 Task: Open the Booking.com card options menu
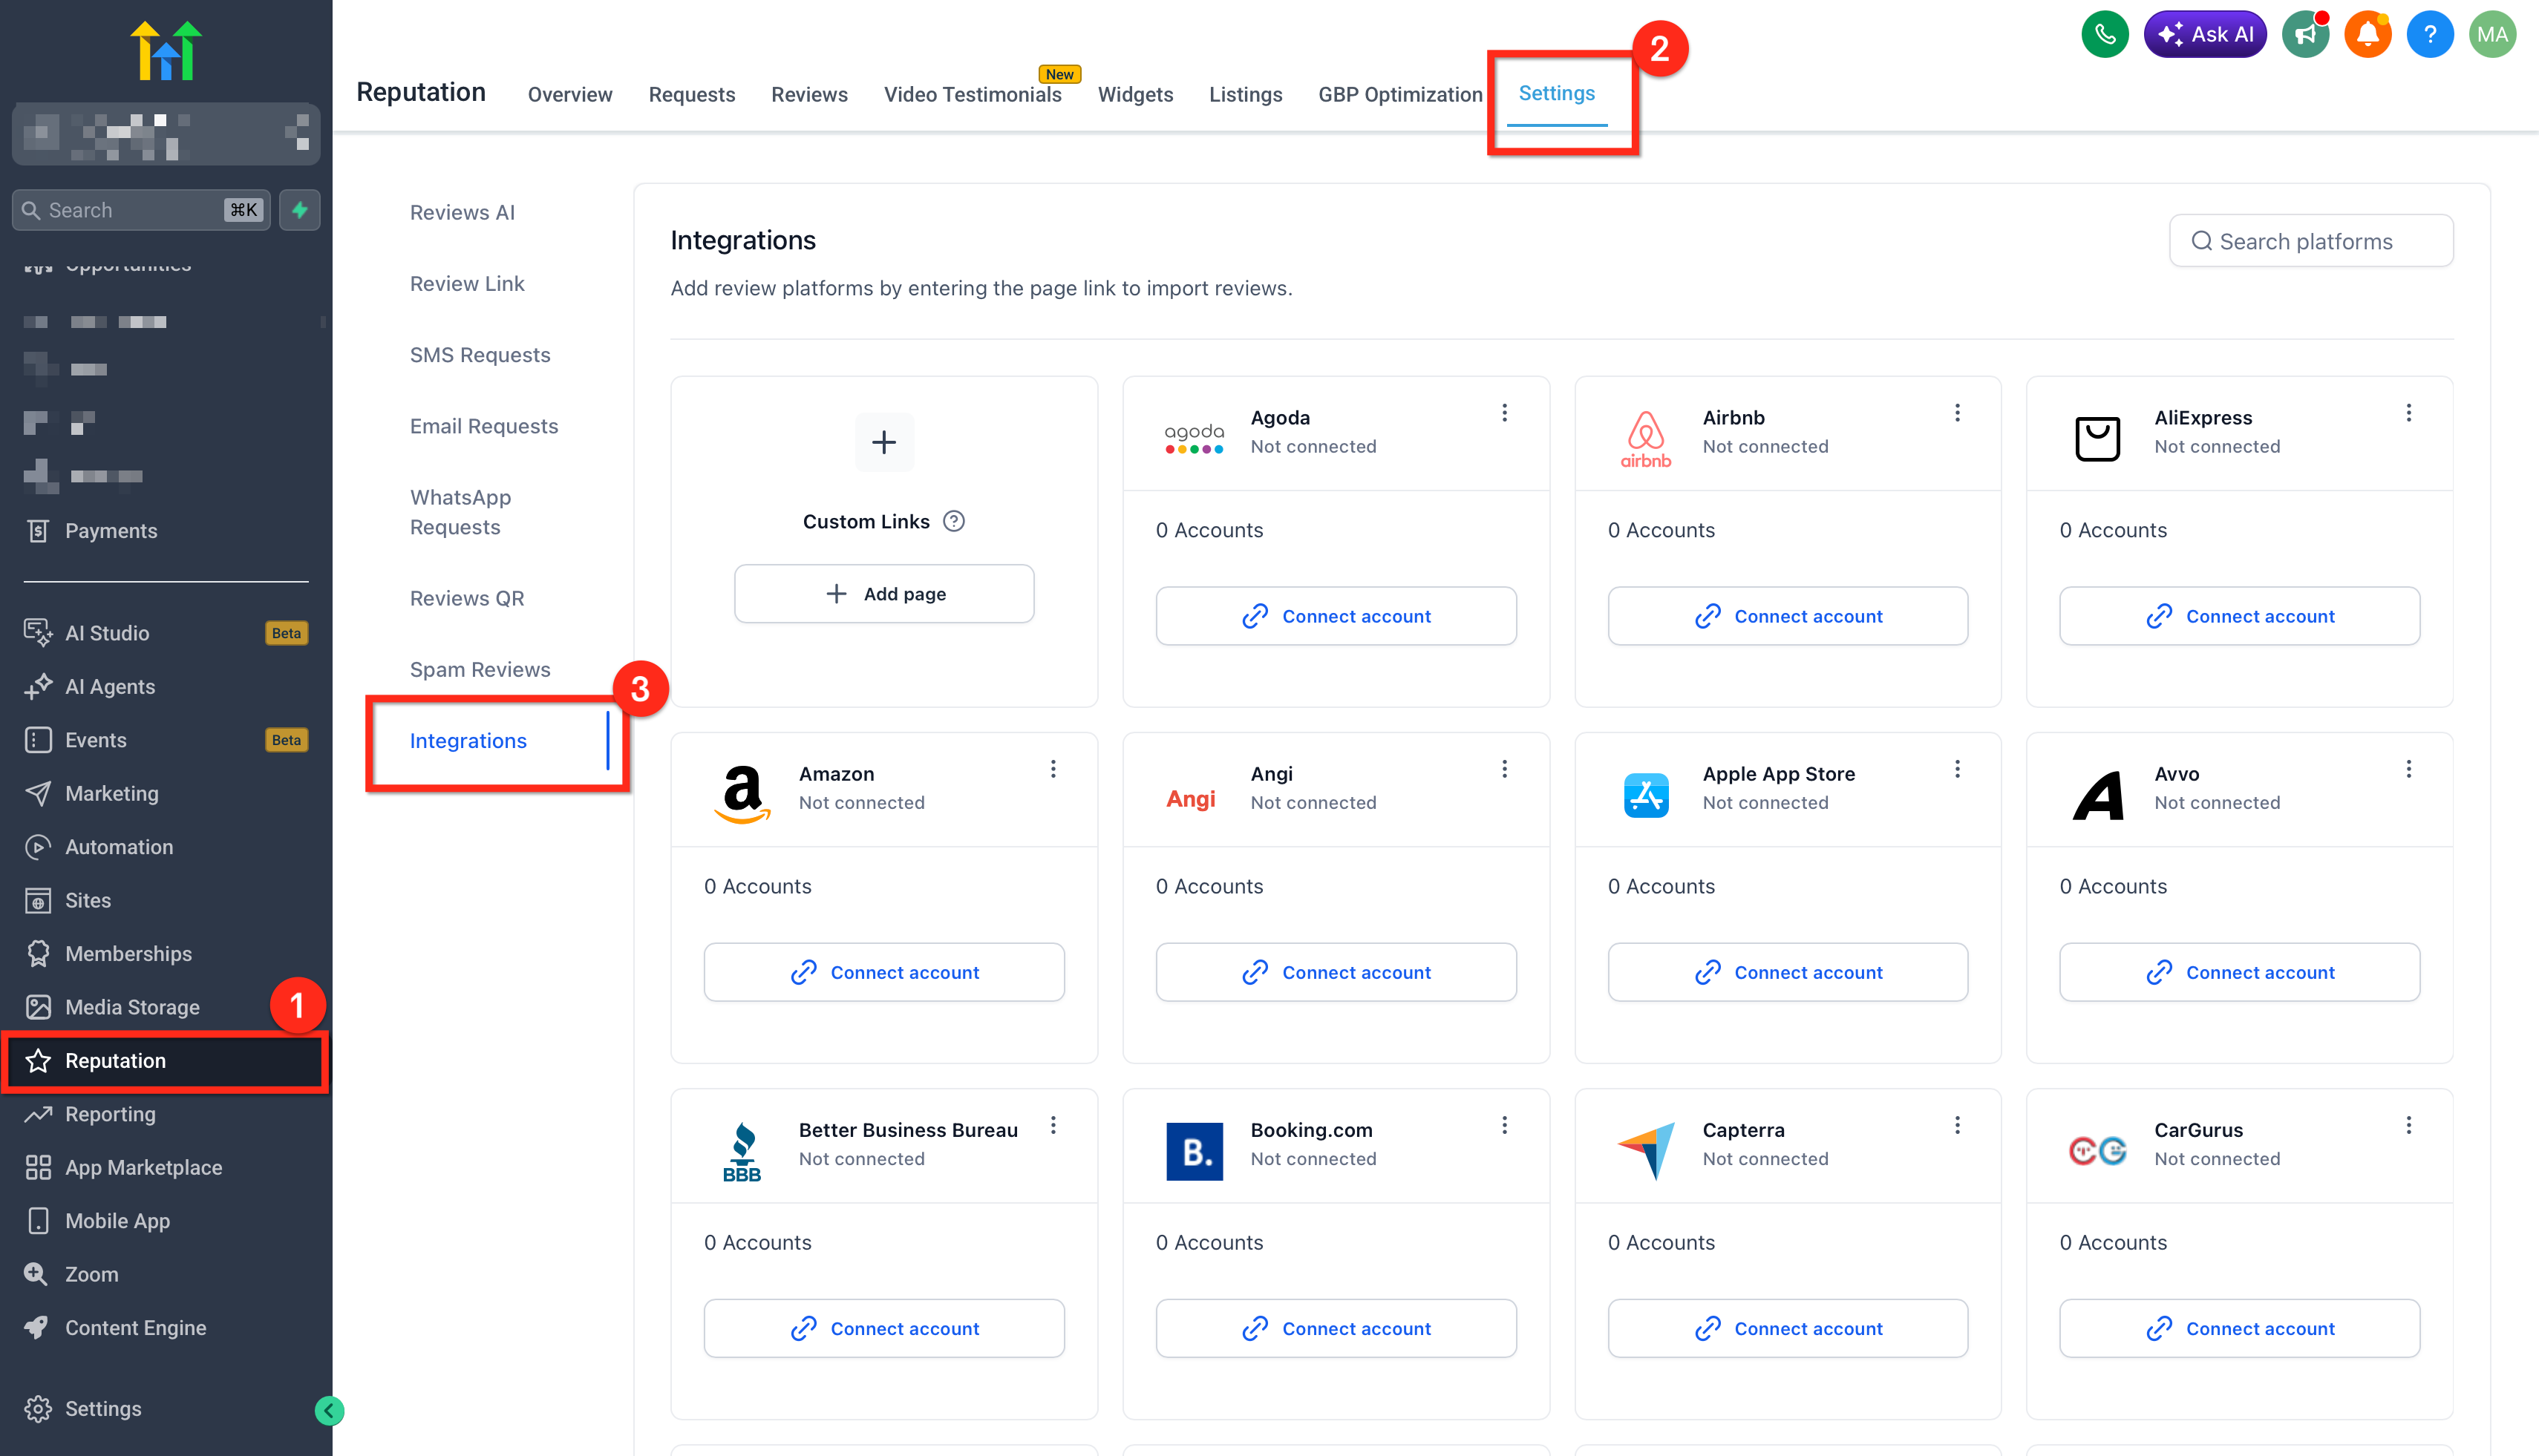point(1505,1125)
